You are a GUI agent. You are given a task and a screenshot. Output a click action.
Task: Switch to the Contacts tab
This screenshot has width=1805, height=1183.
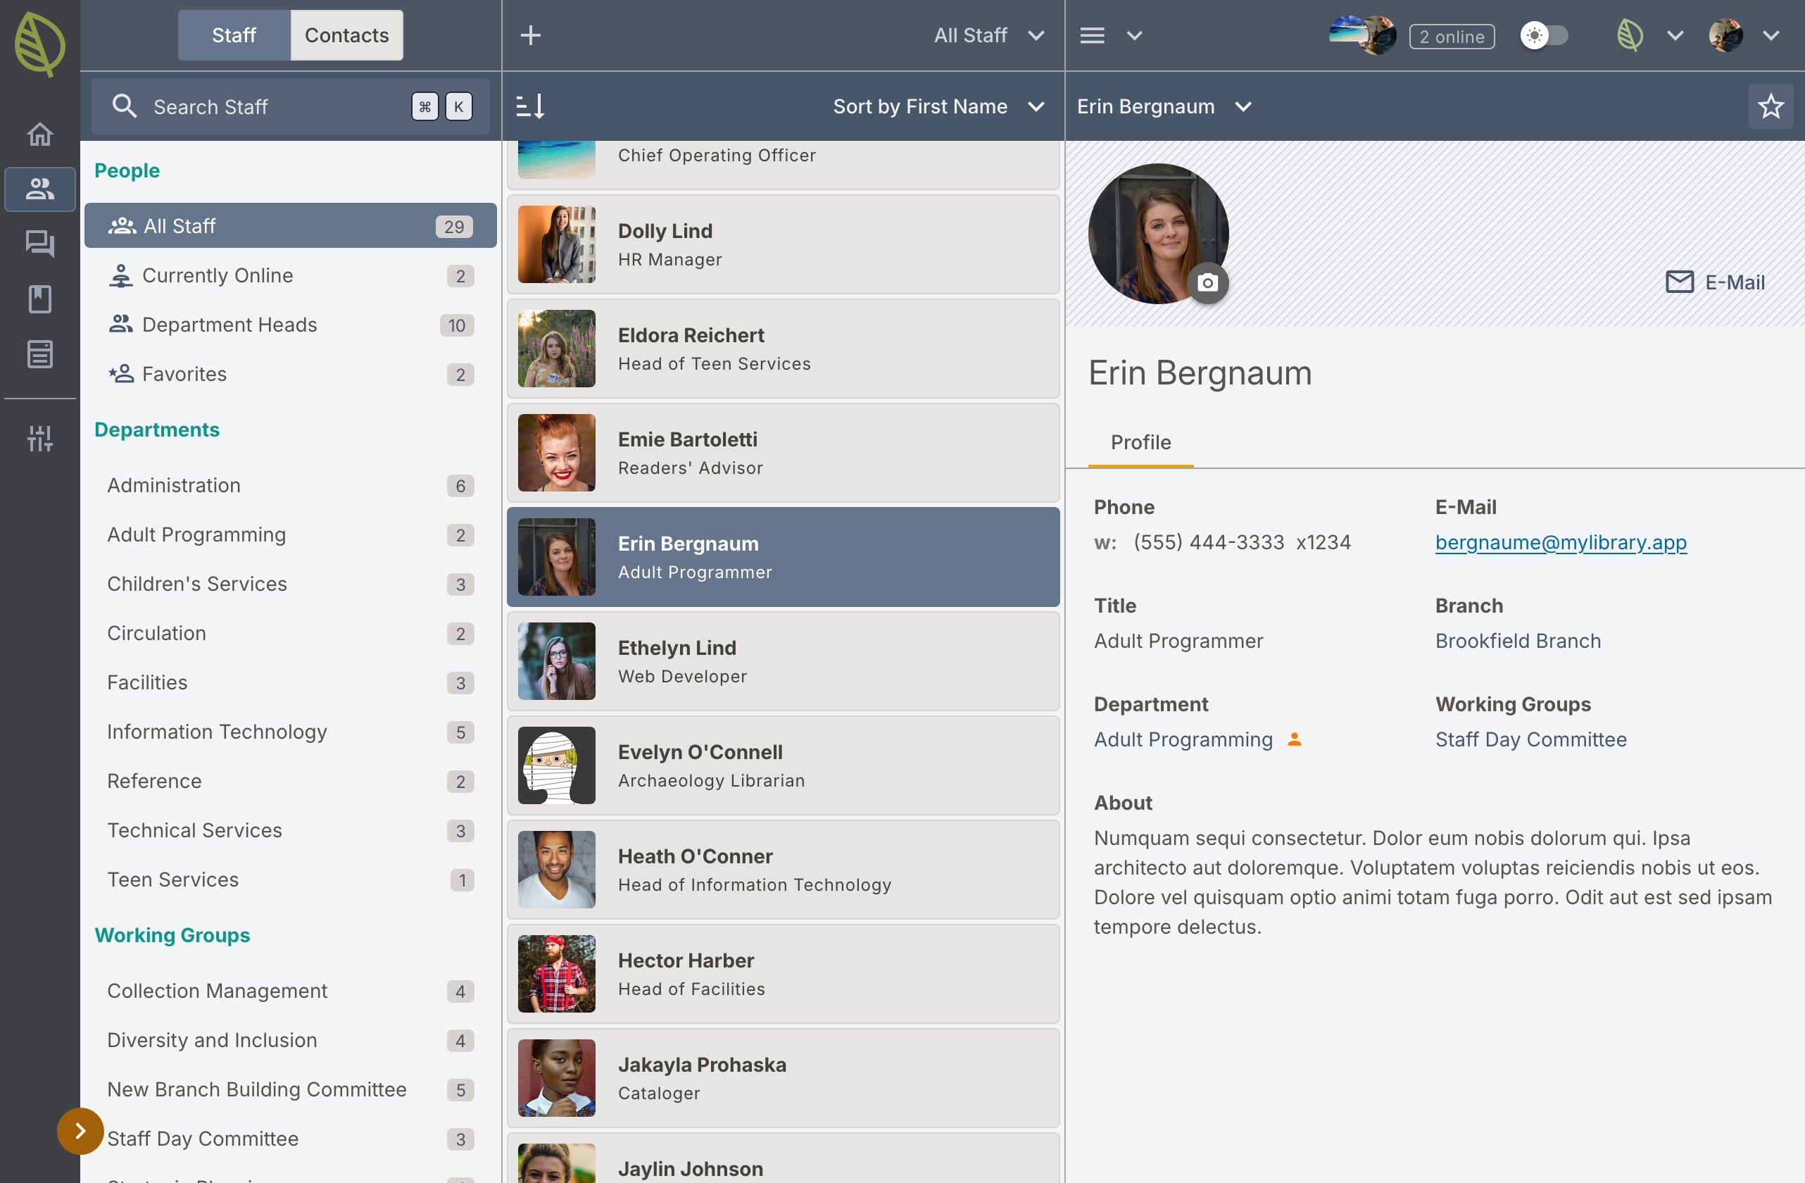tap(346, 36)
